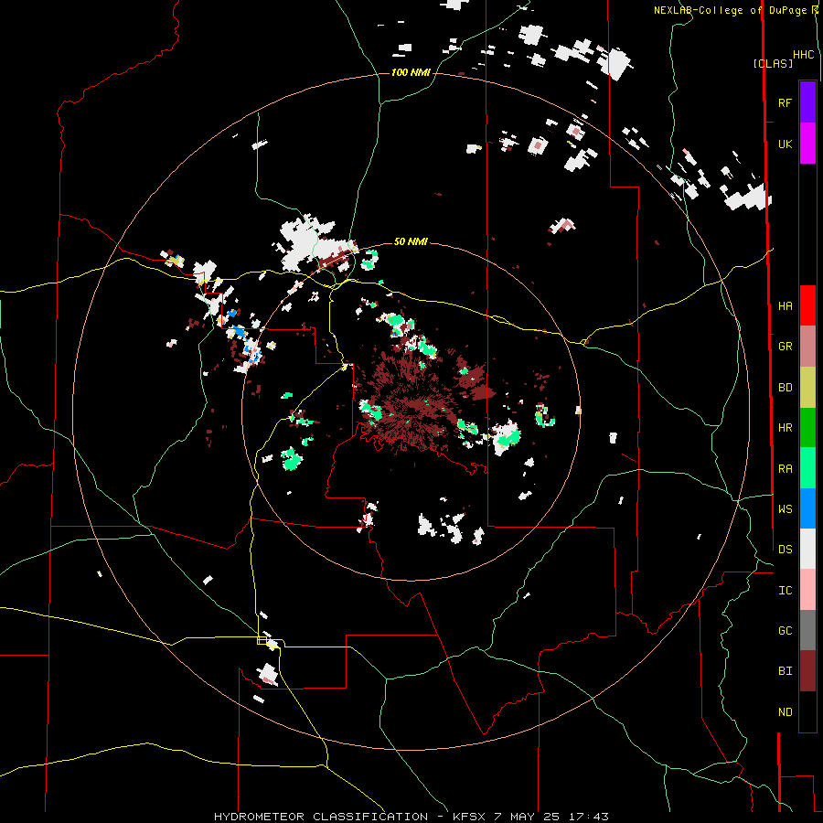Viewport: 823px width, 823px height.
Task: Click the [CLAS] legend header
Action: [773, 63]
